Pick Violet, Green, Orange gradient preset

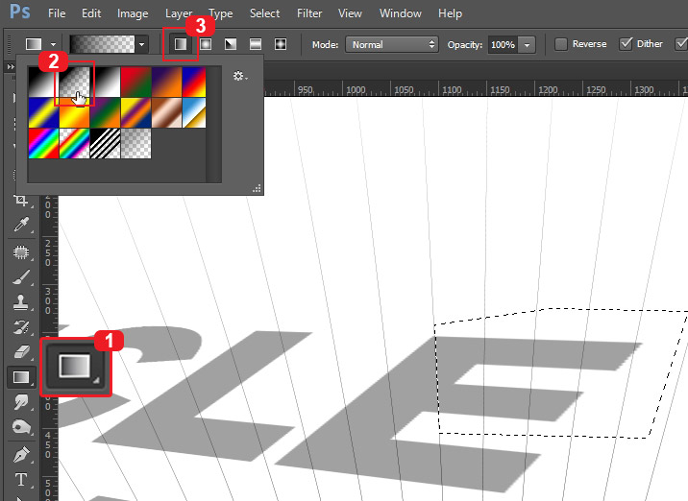coord(105,112)
